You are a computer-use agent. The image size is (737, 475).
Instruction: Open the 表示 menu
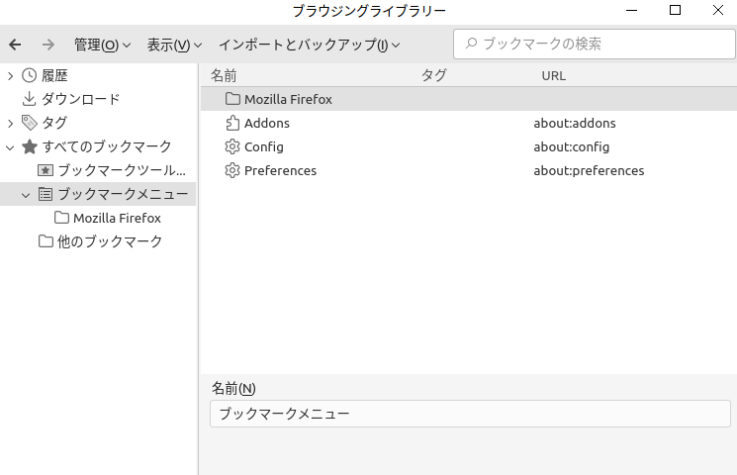point(174,45)
